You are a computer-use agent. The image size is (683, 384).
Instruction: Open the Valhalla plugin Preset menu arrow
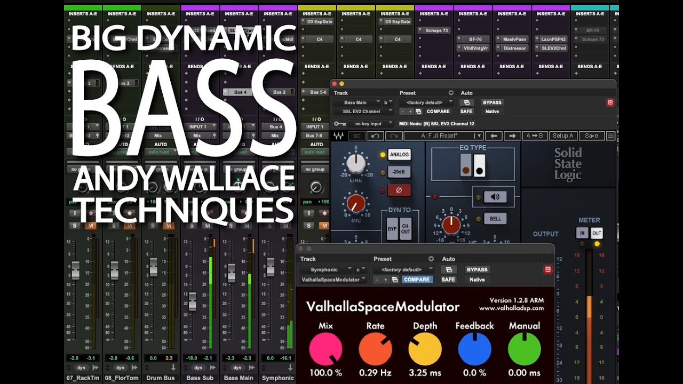pos(431,259)
